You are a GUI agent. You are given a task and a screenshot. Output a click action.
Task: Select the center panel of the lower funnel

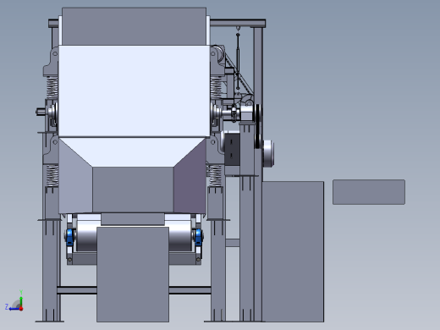pyautogui.click(x=133, y=190)
